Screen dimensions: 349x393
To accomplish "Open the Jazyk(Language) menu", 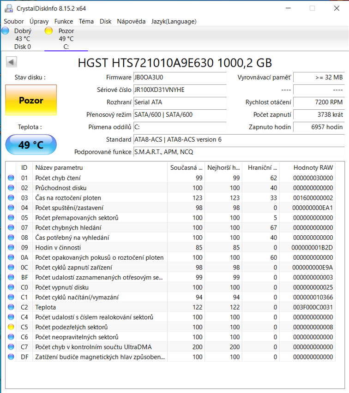I will [x=174, y=21].
